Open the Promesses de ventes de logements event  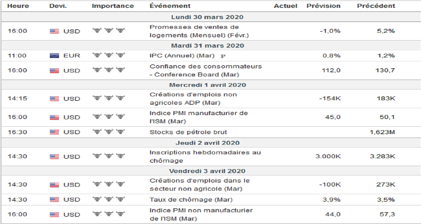[x=194, y=31]
